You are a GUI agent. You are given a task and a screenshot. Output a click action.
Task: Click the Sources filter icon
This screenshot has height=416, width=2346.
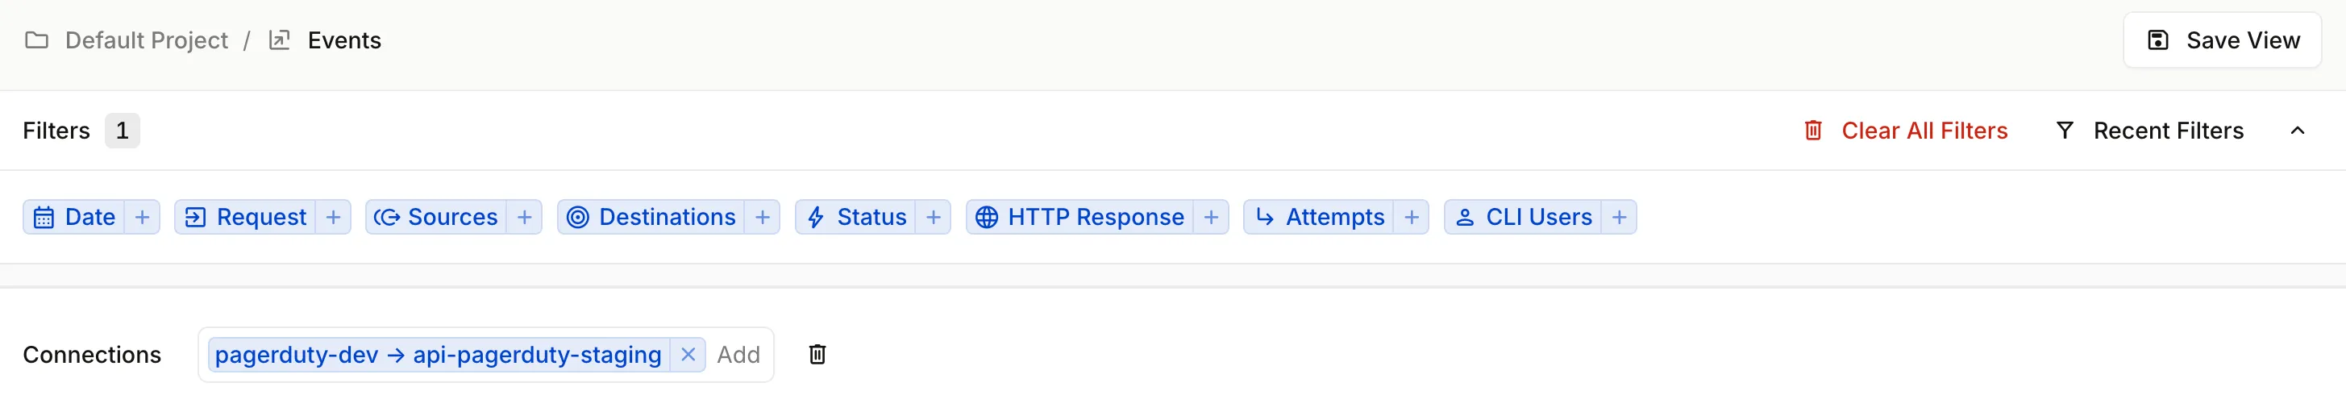[x=387, y=218]
